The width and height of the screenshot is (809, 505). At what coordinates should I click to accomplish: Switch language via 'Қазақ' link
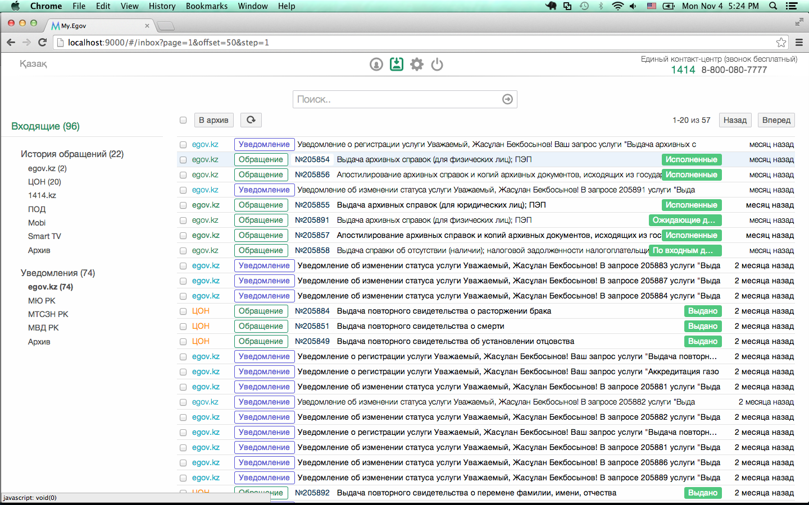coord(33,64)
